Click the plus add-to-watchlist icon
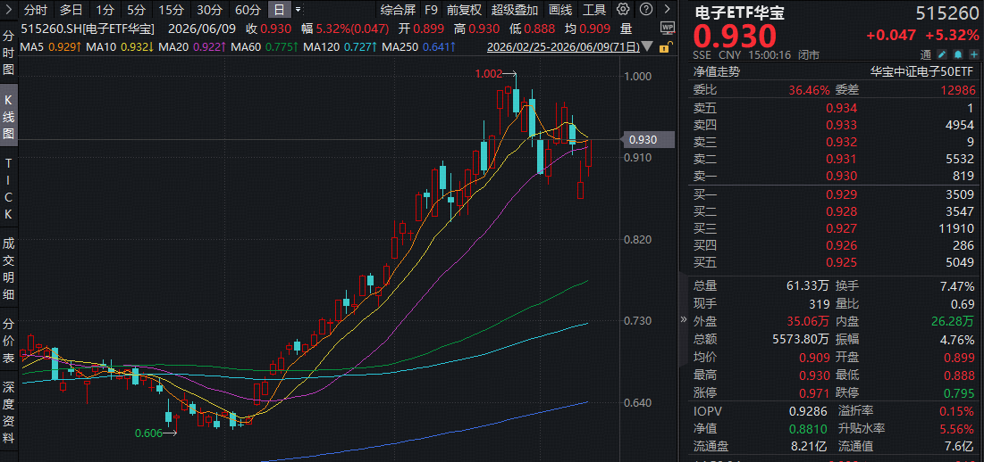The height and width of the screenshot is (462, 984). [x=972, y=54]
